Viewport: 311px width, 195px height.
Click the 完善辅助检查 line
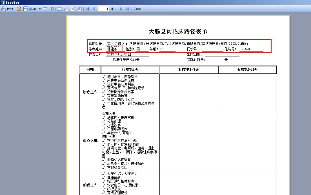pyautogui.click(x=115, y=95)
